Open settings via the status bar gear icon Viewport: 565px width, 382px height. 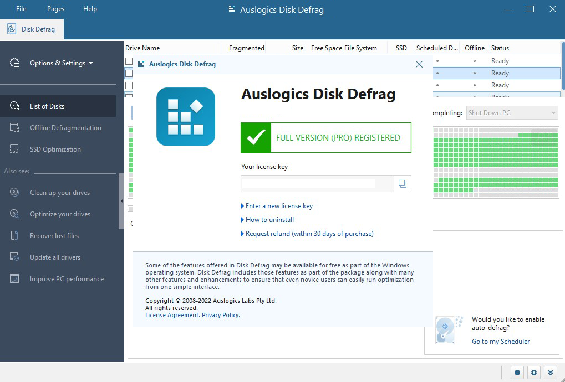tap(533, 373)
